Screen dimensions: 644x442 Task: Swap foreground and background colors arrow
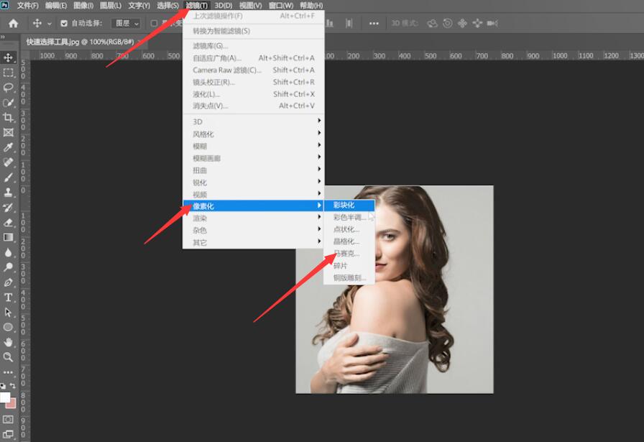[13, 386]
